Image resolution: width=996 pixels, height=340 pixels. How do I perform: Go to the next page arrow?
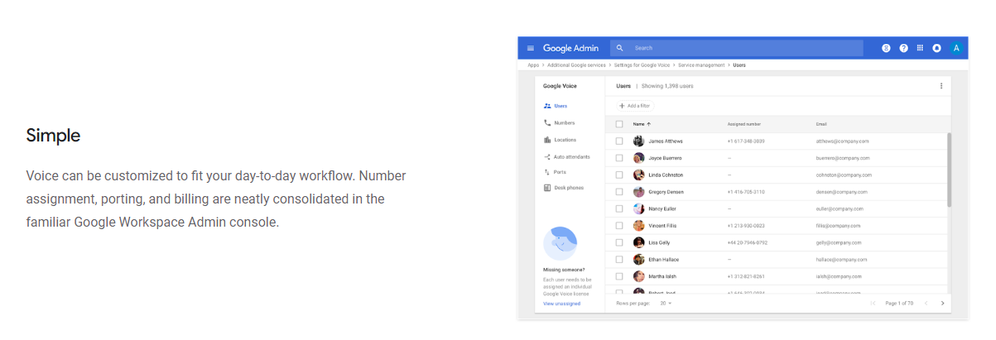pos(942,304)
